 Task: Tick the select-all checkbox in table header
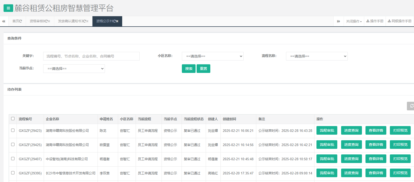[13, 119]
